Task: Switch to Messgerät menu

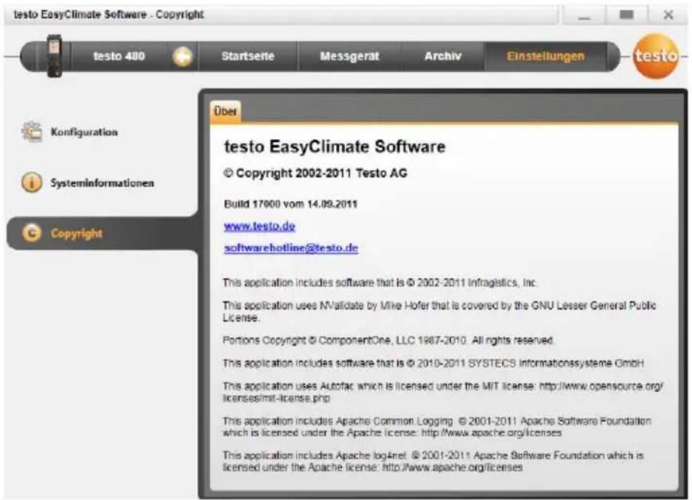Action: pos(349,57)
